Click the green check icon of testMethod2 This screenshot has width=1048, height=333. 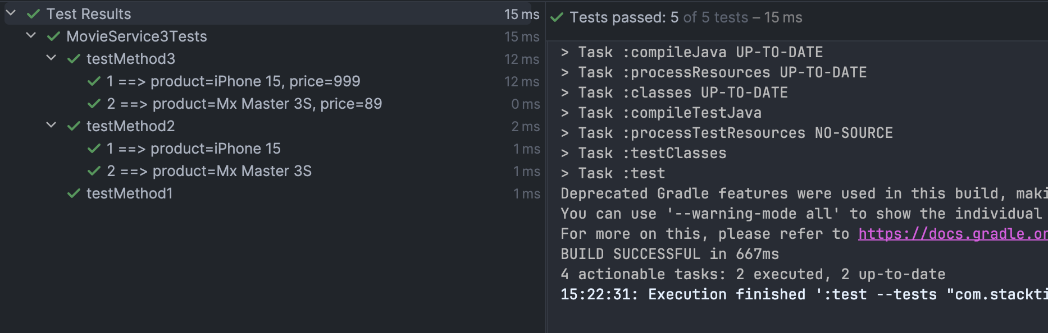tap(74, 126)
